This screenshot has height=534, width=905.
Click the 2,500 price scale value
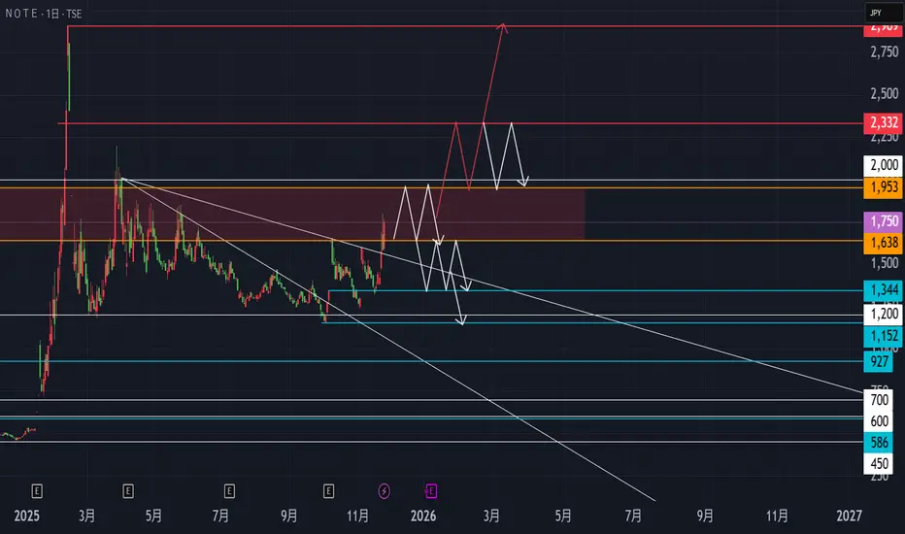[885, 93]
